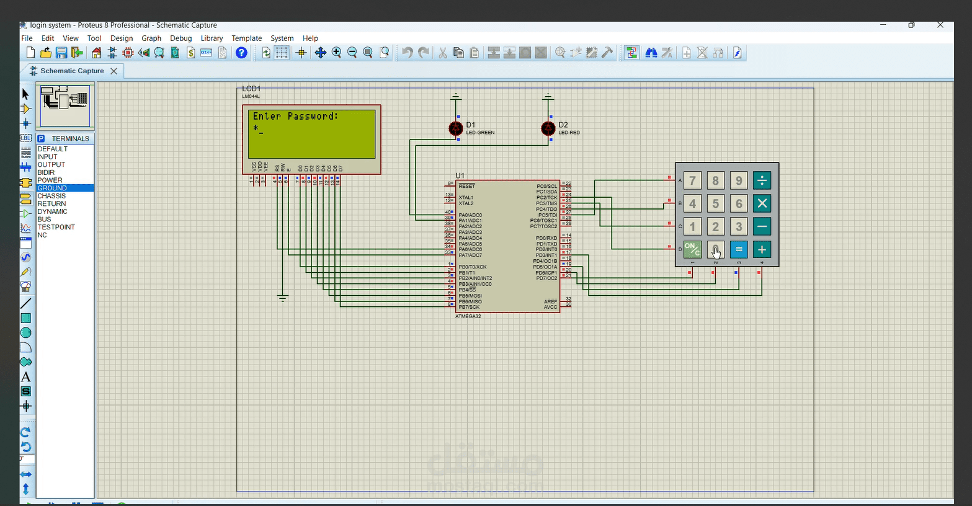
Task: Toggle the grid display button
Action: tap(282, 53)
